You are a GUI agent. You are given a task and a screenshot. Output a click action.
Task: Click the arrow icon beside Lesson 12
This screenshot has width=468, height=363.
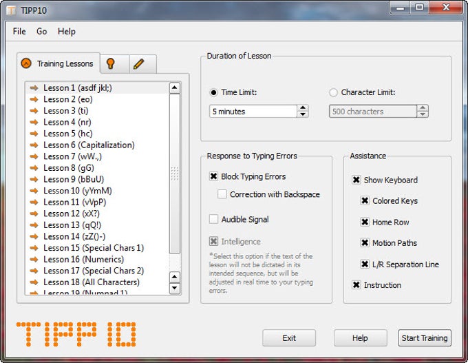point(34,214)
